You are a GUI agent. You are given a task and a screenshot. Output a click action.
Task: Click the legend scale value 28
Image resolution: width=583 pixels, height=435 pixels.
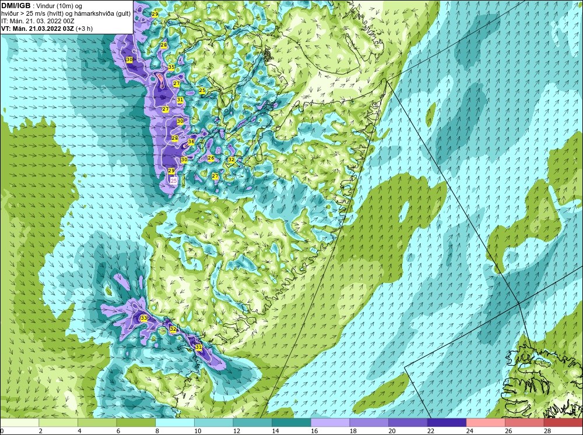pyautogui.click(x=547, y=431)
